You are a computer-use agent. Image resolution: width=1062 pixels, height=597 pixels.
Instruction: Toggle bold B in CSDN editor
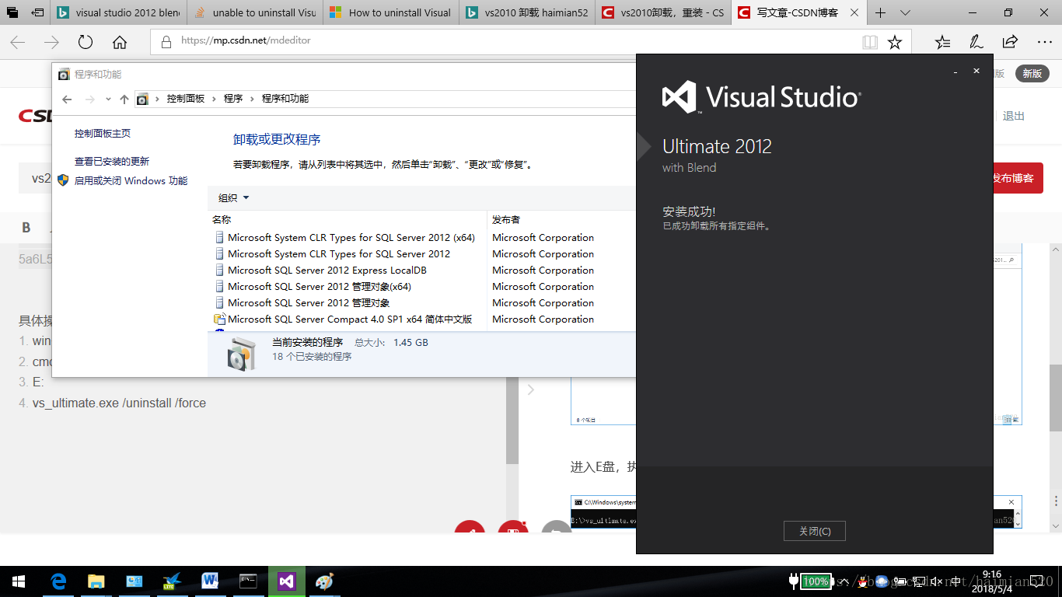click(26, 228)
